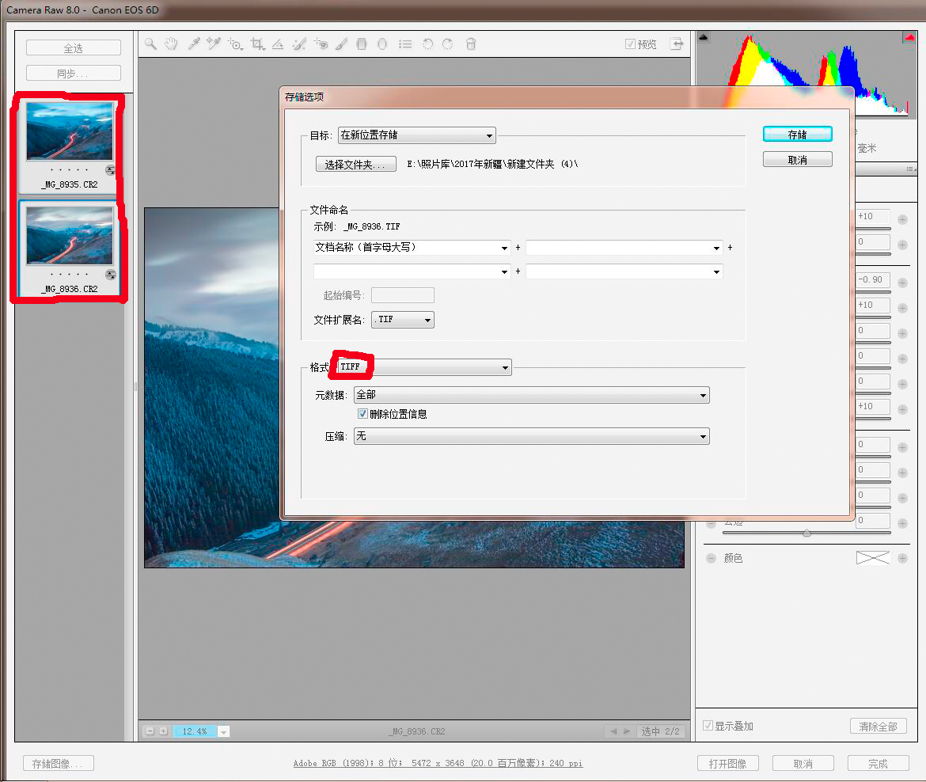926x782 pixels.
Task: Click the 完成 done button
Action: (x=878, y=764)
